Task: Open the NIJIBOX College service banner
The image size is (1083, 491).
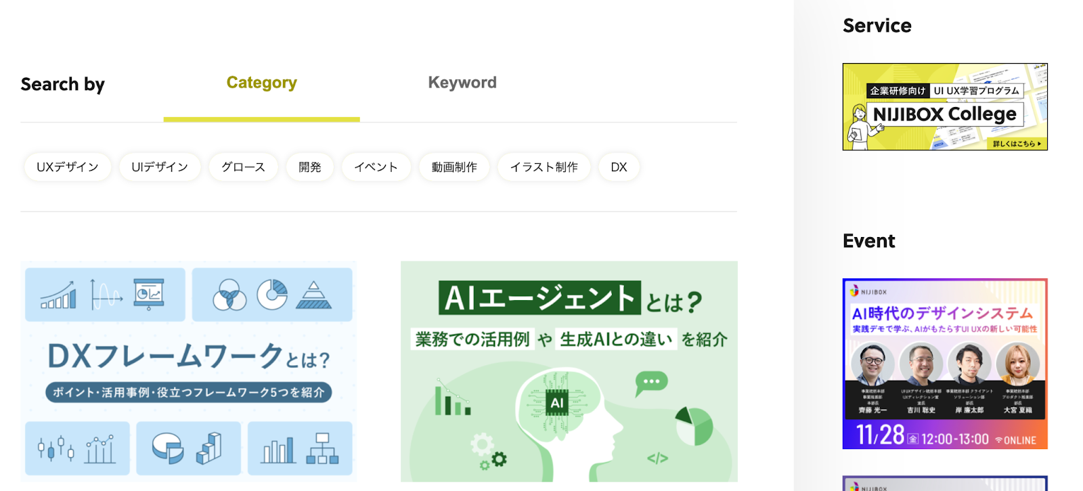Action: (x=945, y=107)
